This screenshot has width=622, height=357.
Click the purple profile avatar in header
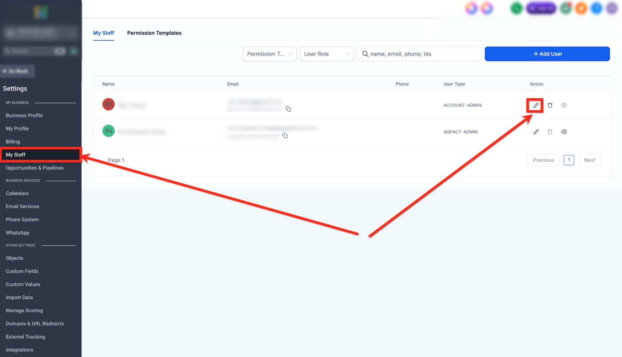(x=612, y=8)
